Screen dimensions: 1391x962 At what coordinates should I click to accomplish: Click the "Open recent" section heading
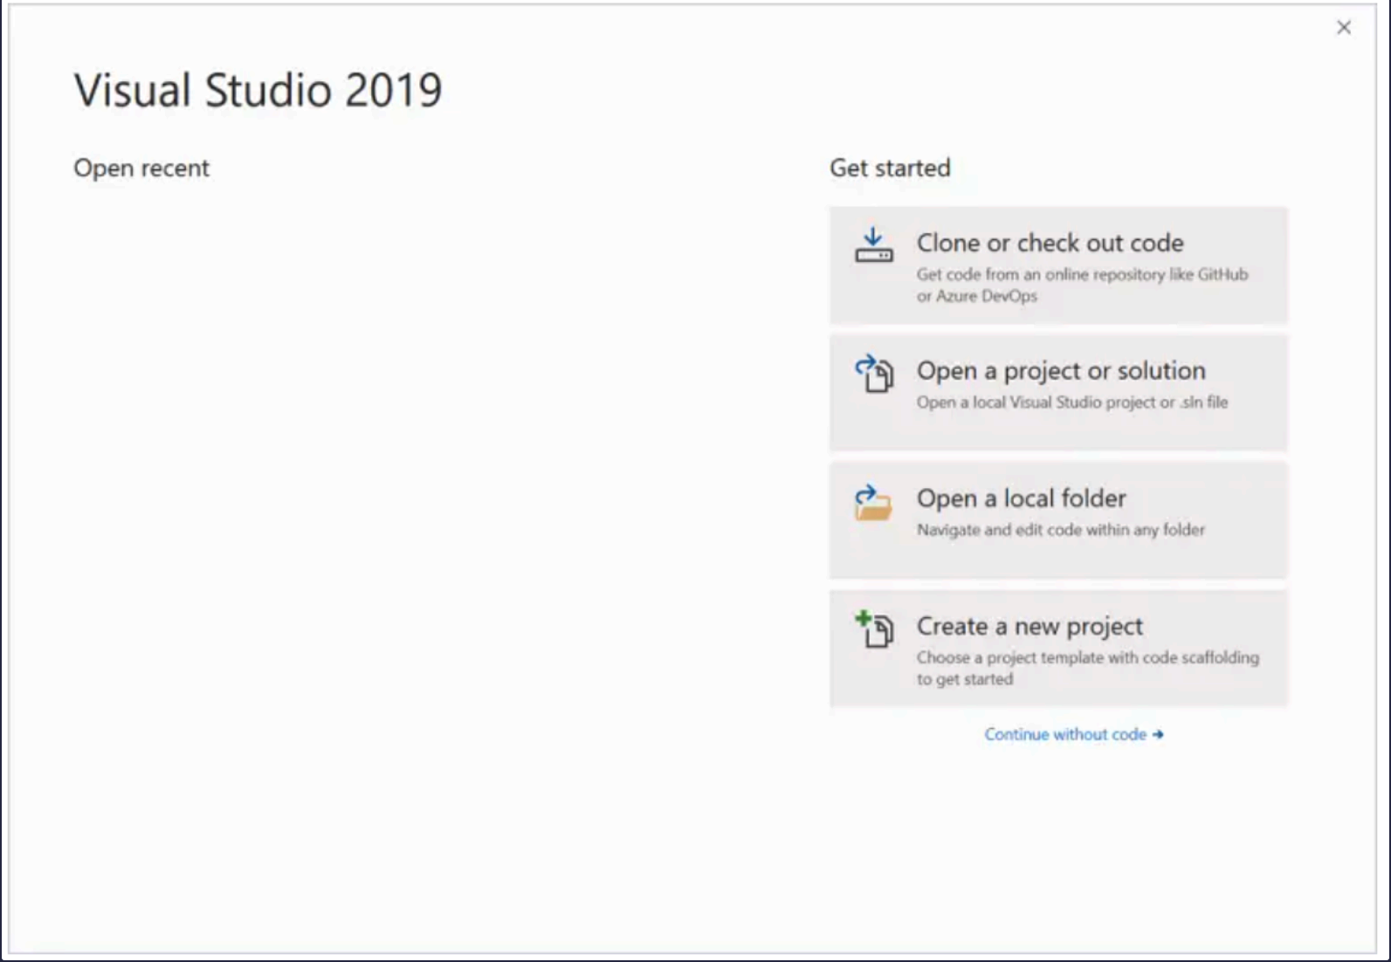141,168
